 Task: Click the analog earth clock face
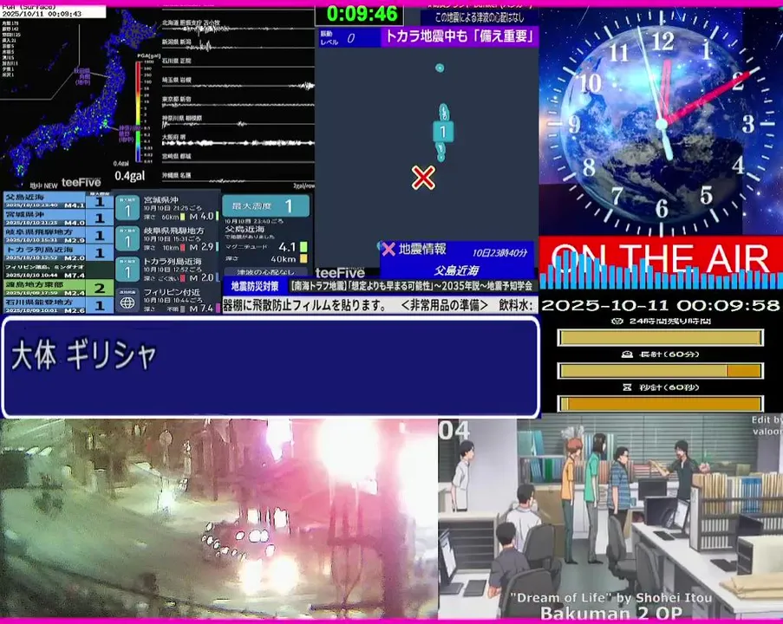(x=661, y=123)
